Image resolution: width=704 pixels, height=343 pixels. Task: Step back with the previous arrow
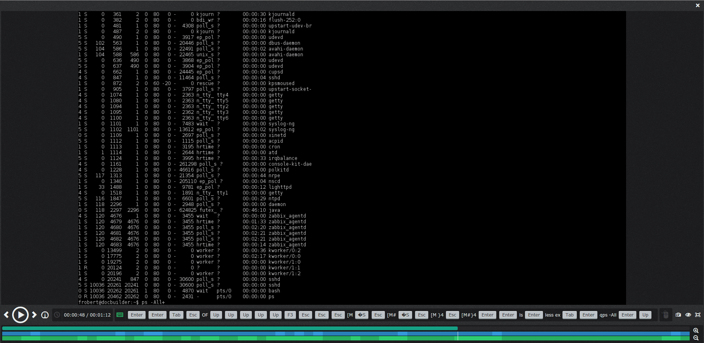(x=6, y=315)
